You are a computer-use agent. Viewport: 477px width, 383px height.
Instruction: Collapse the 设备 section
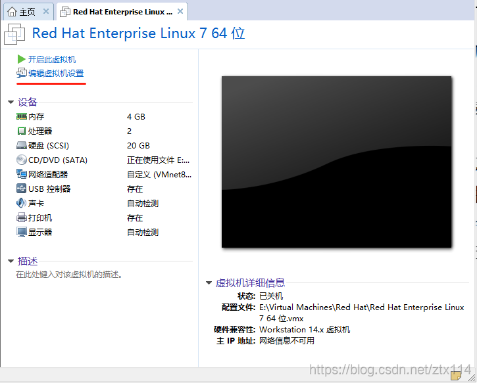coord(11,102)
